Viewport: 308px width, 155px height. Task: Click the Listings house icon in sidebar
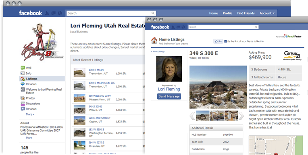click(x=23, y=79)
